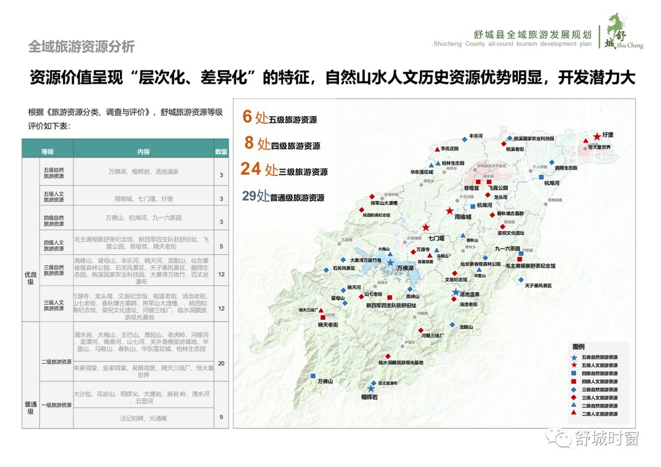Select the blue star marker at 榴辉岩
661x467 pixels.
[370, 388]
